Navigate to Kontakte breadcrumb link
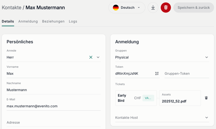The width and height of the screenshot is (216, 129). click(12, 8)
